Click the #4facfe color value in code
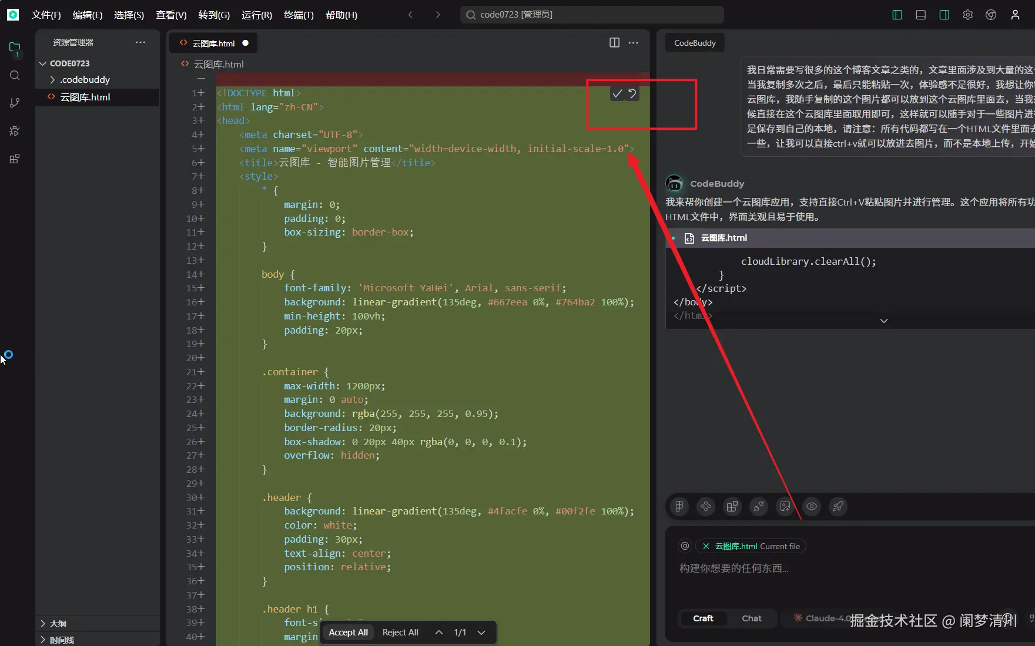 507,511
